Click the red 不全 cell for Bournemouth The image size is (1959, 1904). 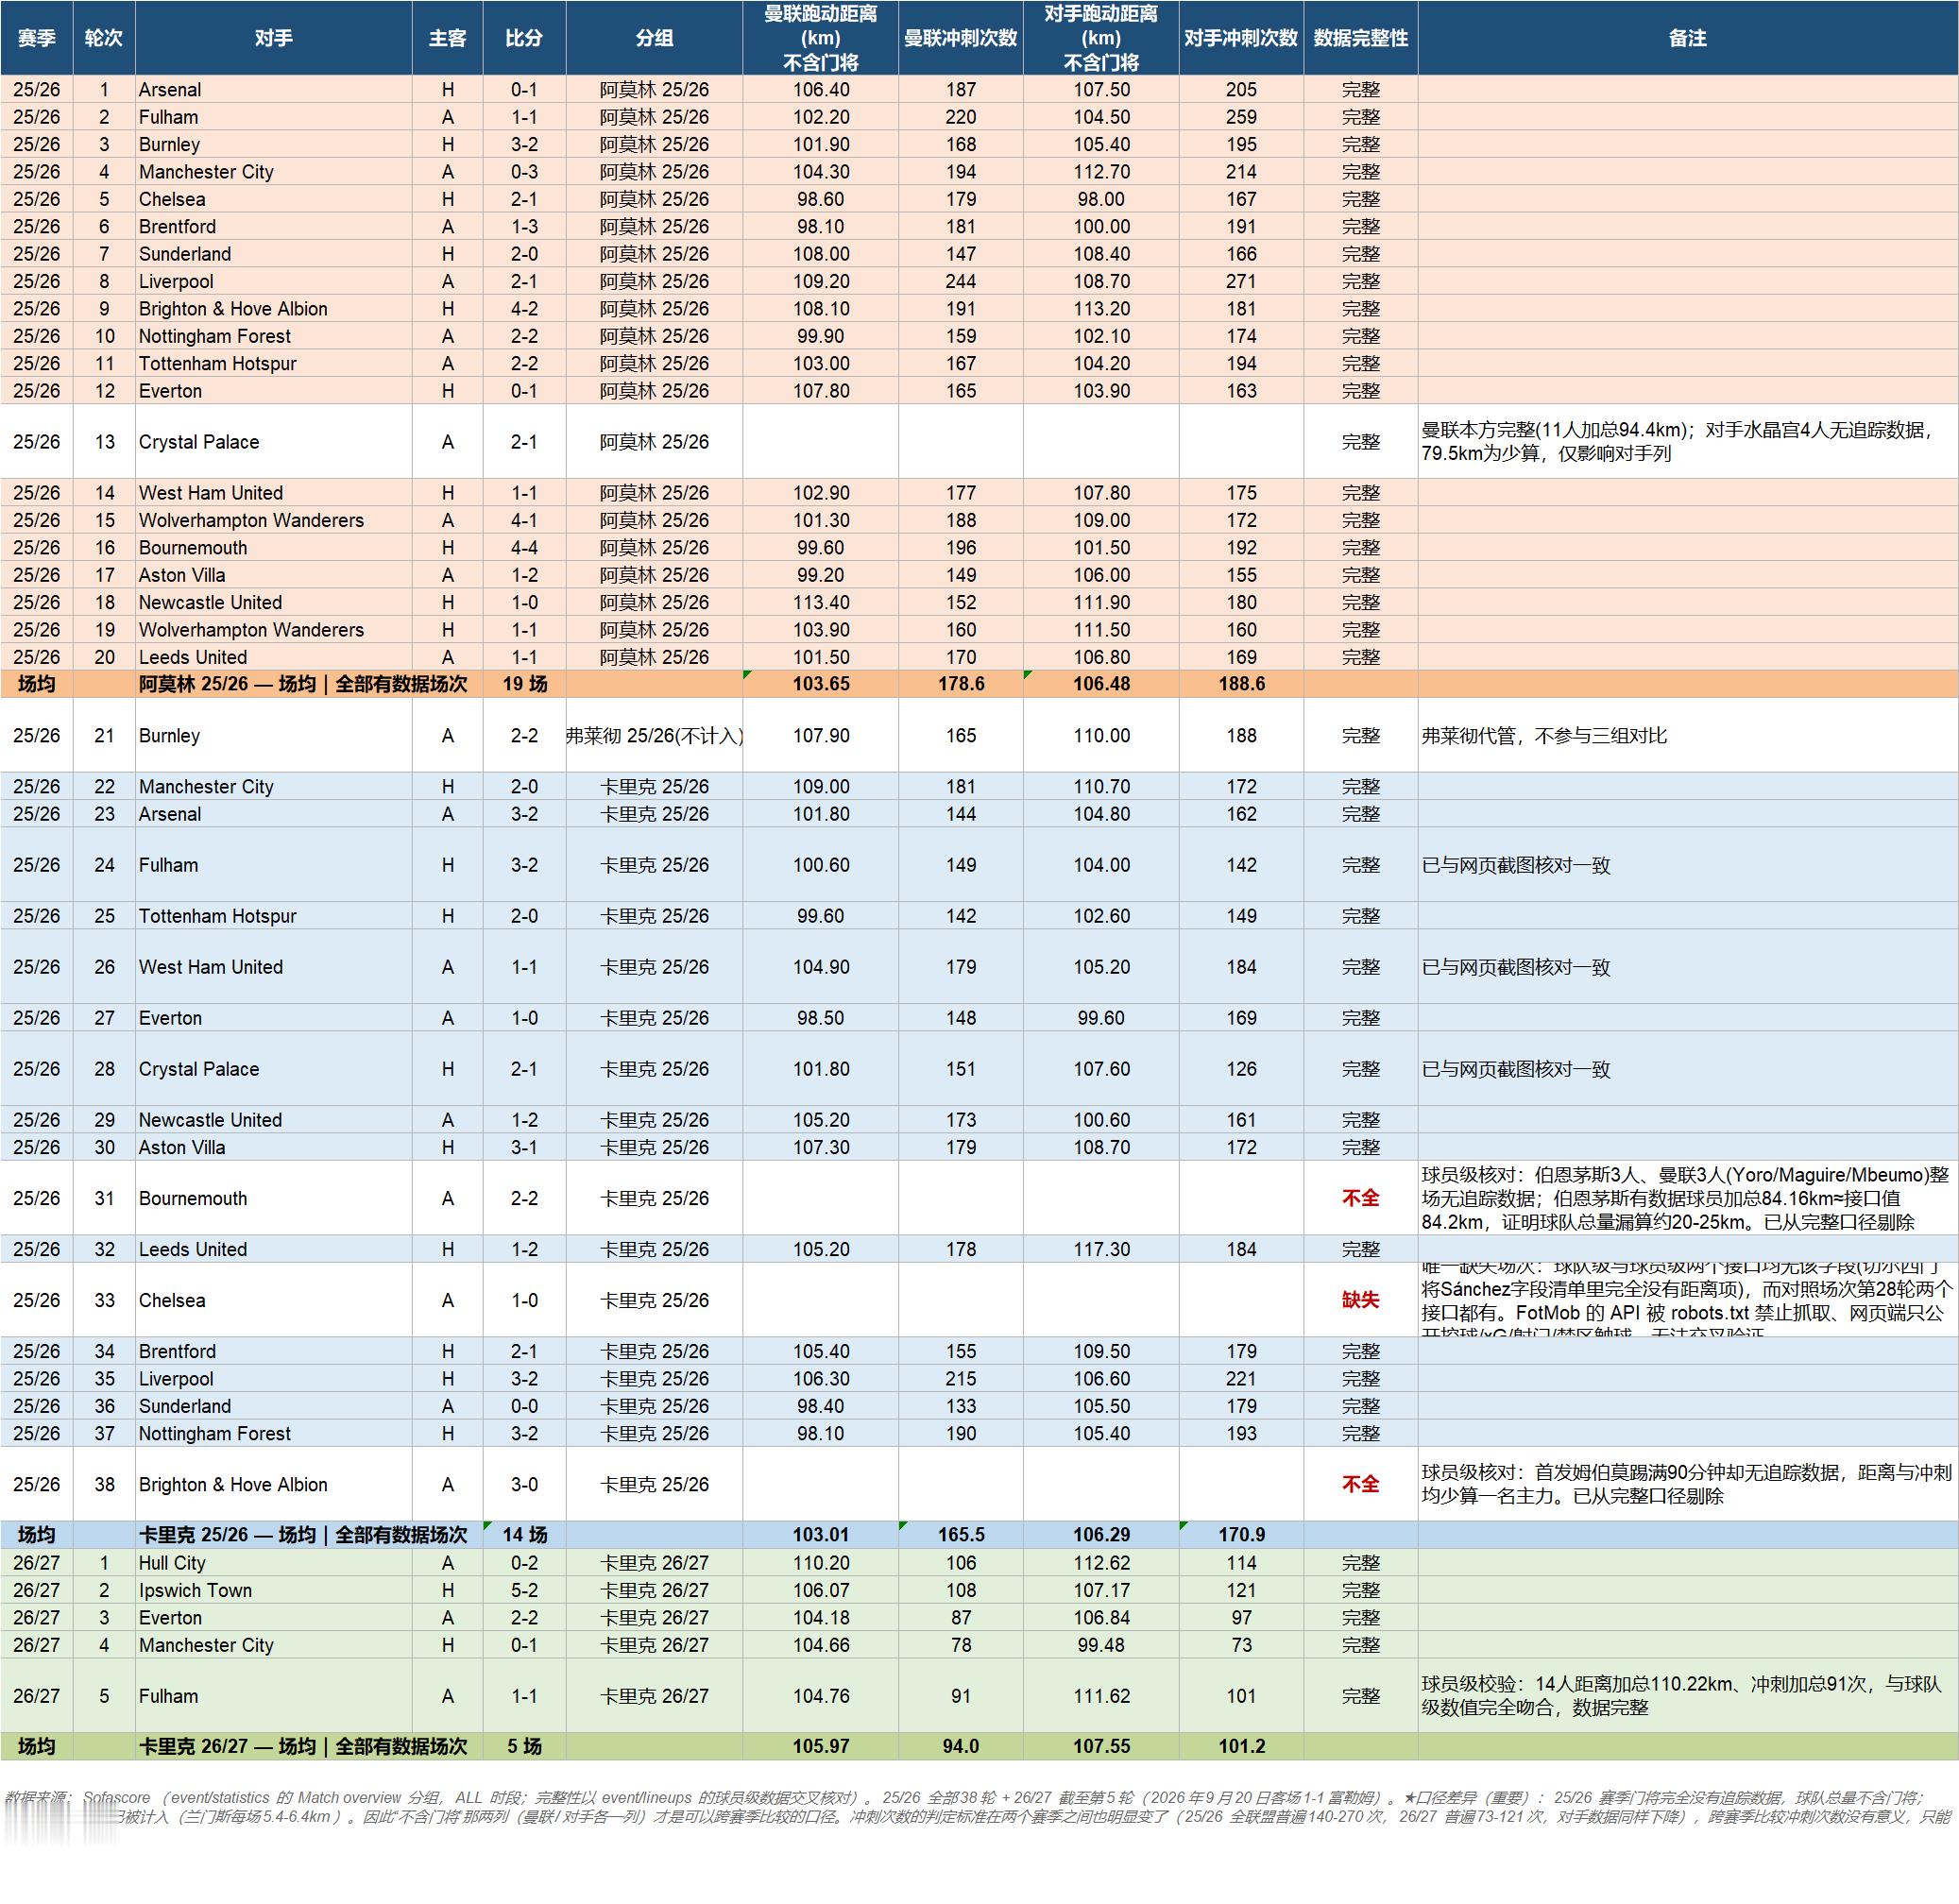click(1360, 1198)
